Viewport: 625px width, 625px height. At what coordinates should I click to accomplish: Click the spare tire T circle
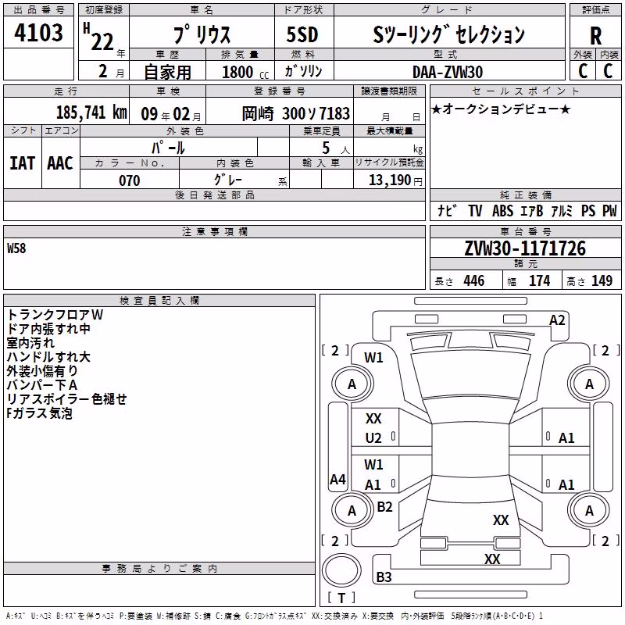coord(341,570)
